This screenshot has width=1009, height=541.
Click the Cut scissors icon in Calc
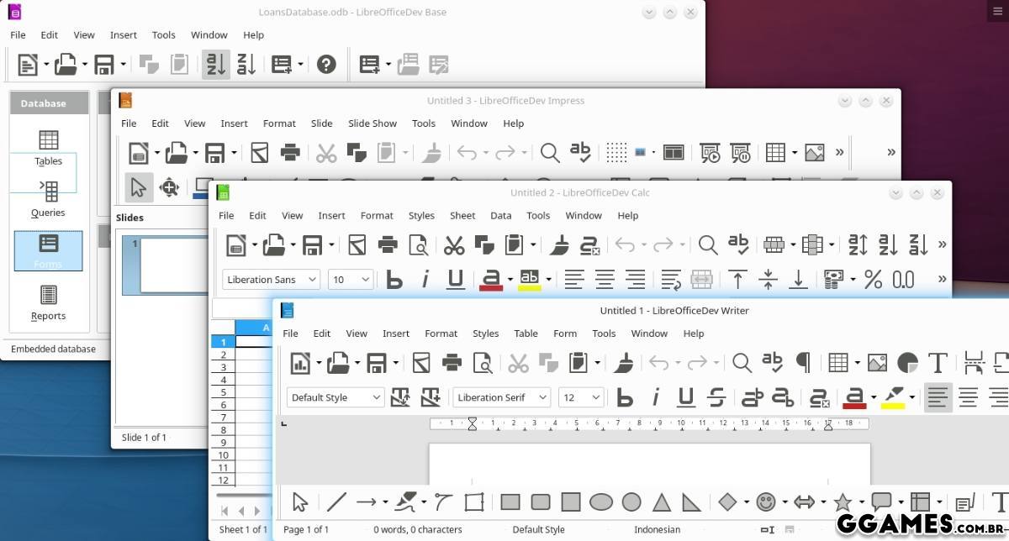454,245
